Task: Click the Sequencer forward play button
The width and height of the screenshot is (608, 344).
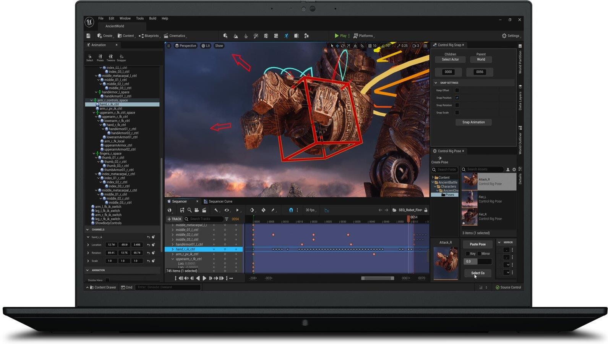Action: pos(204,278)
